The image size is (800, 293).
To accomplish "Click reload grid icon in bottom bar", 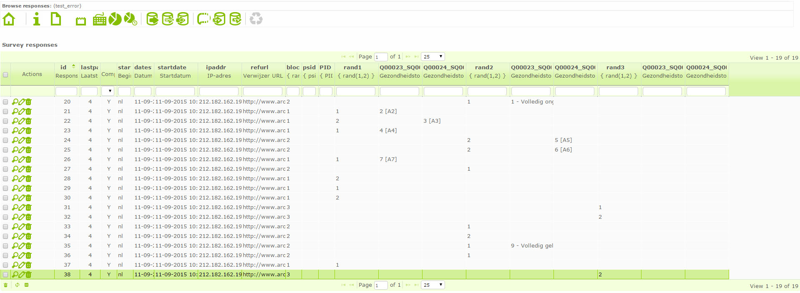I will click(x=17, y=285).
